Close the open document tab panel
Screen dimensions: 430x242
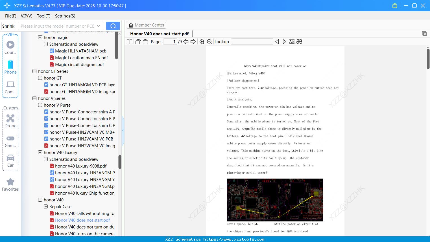tap(424, 34)
